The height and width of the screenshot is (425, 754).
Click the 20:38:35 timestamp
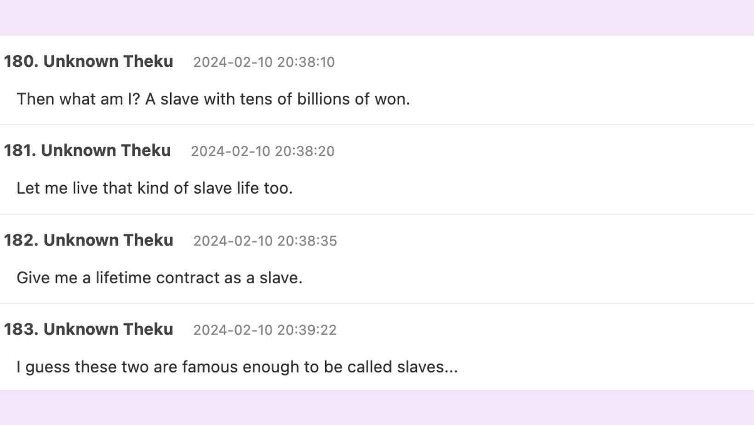pyautogui.click(x=265, y=241)
